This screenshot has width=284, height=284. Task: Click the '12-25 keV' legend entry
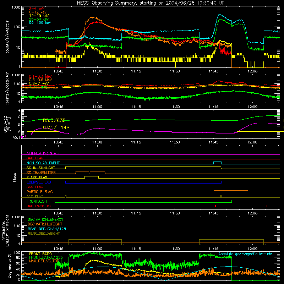39,16
